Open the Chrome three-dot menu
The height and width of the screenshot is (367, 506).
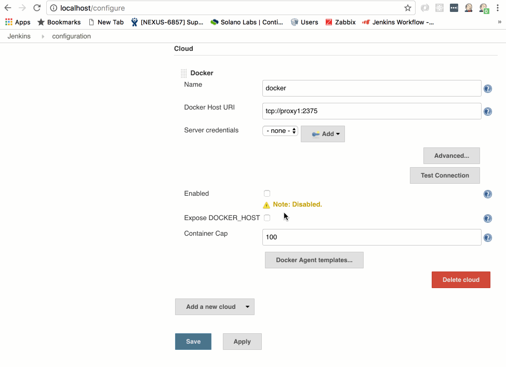click(498, 8)
